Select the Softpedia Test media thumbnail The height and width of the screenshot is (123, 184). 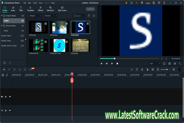coord(59,45)
